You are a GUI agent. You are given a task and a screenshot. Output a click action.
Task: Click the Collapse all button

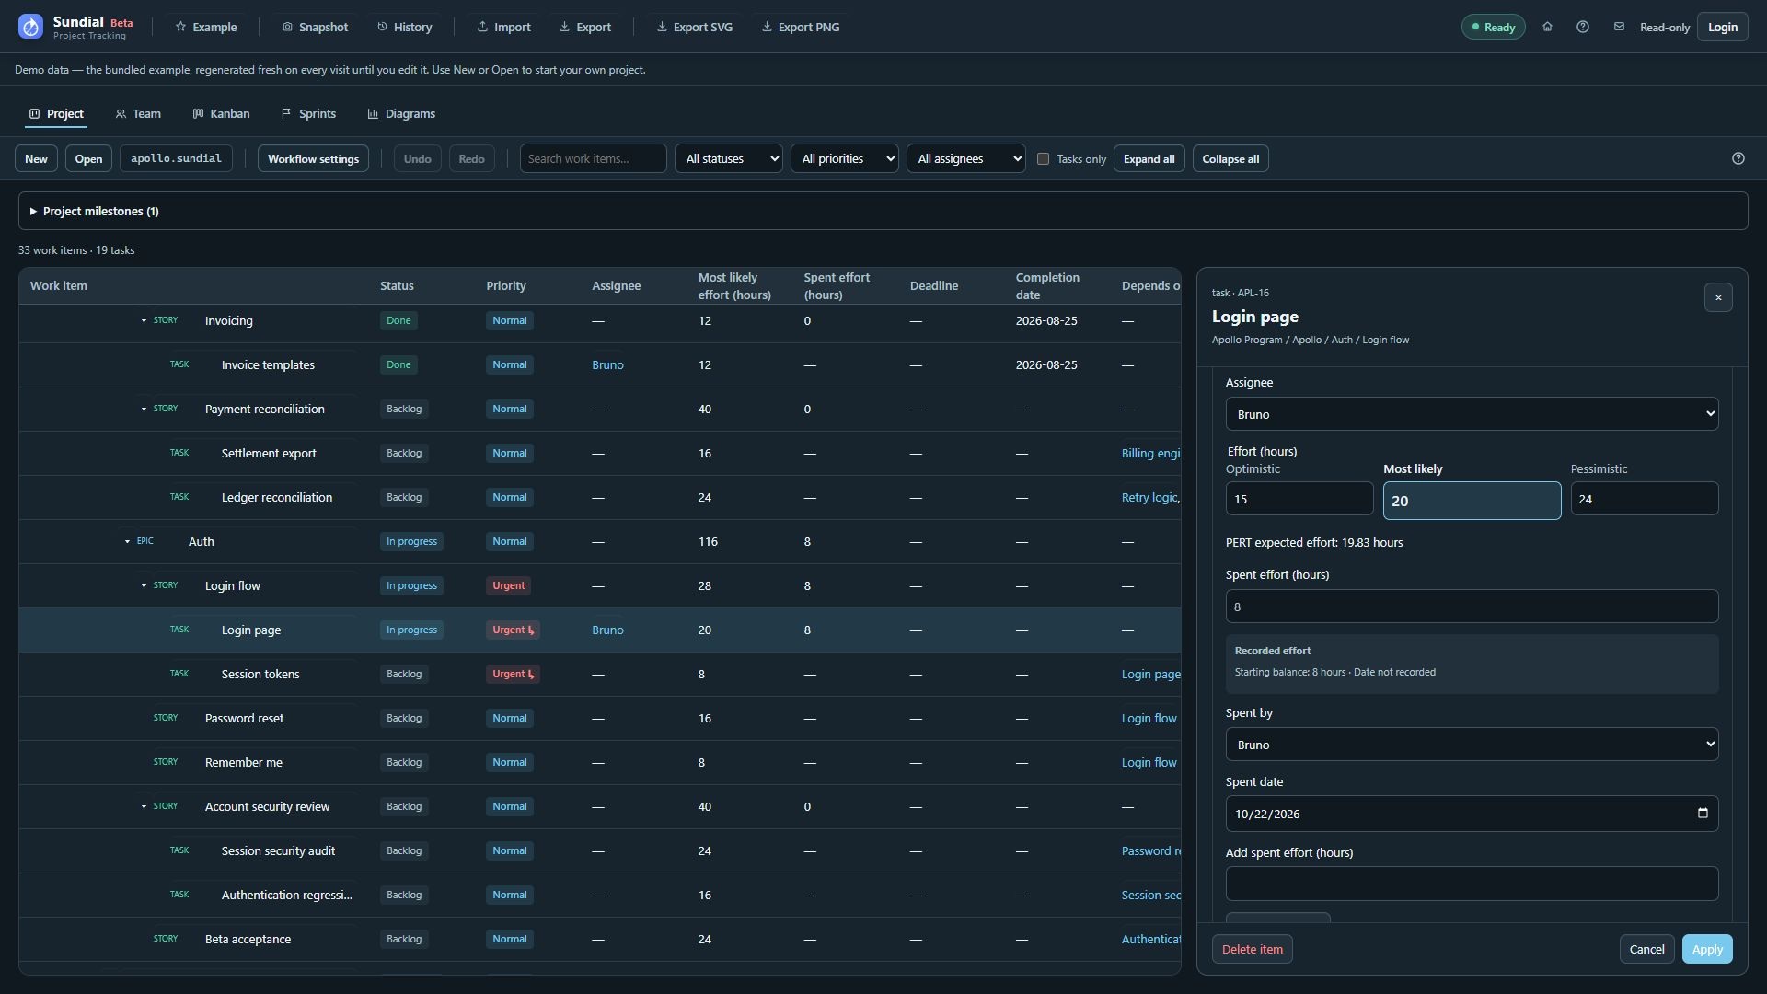(1230, 158)
